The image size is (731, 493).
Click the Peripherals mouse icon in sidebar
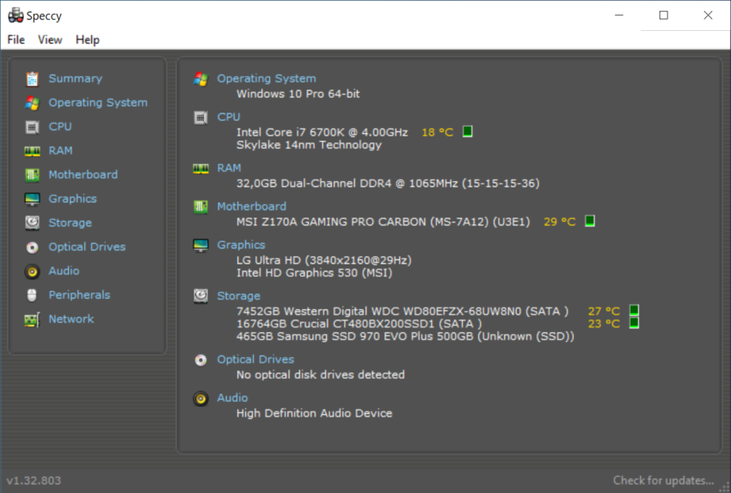point(33,295)
